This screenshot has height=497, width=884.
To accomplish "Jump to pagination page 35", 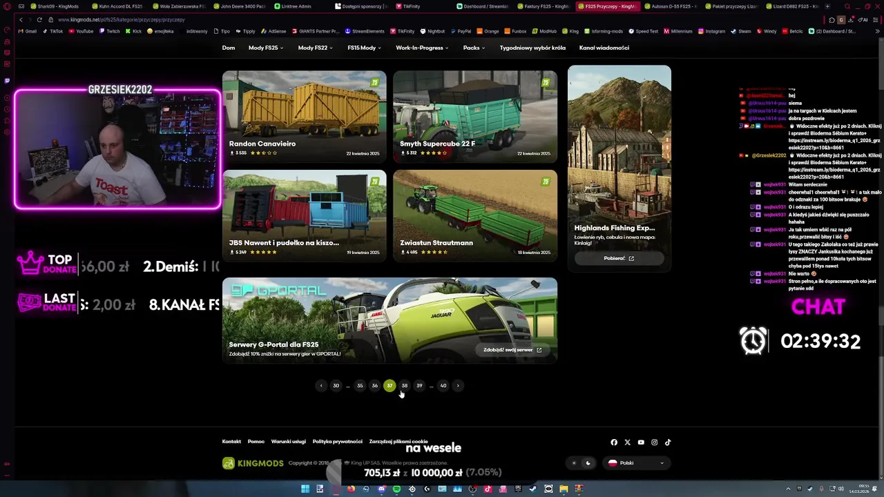I will 360,386.
